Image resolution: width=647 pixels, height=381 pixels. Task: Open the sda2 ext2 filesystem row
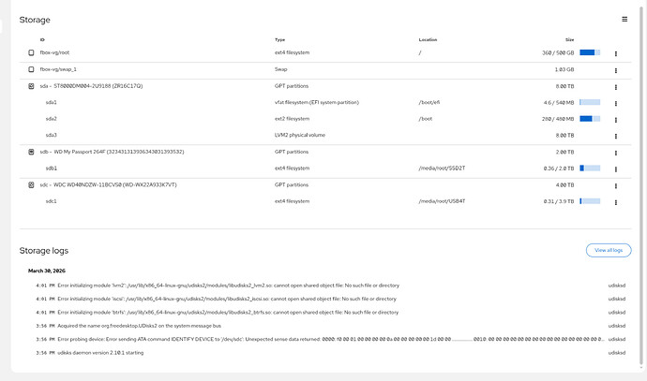coord(325,119)
